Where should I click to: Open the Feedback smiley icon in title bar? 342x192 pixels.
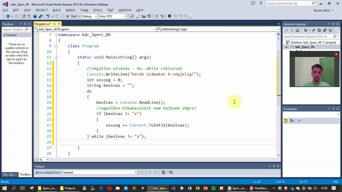pyautogui.click(x=253, y=3)
